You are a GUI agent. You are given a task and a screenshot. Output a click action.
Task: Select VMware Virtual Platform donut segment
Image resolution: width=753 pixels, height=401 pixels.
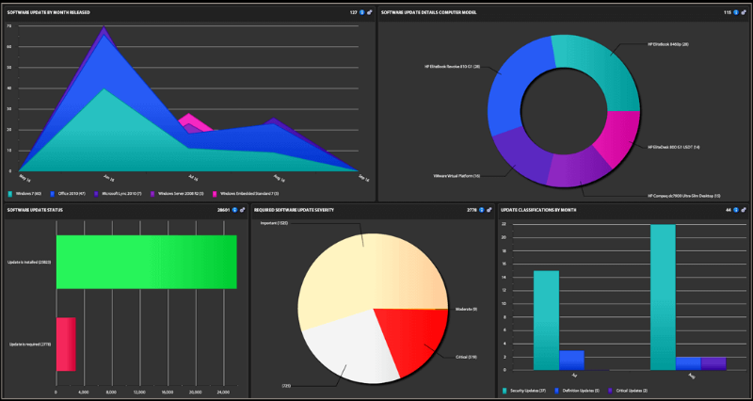pos(521,156)
